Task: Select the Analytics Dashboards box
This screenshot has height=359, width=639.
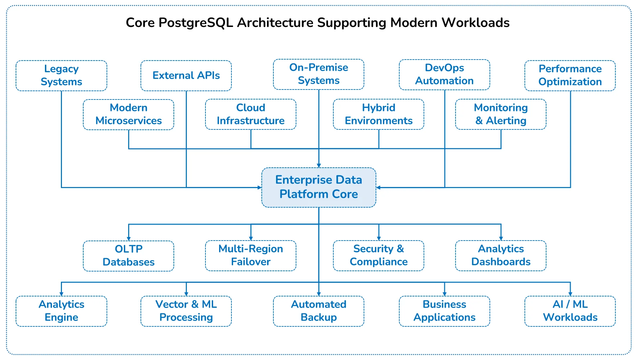Action: [x=501, y=256]
